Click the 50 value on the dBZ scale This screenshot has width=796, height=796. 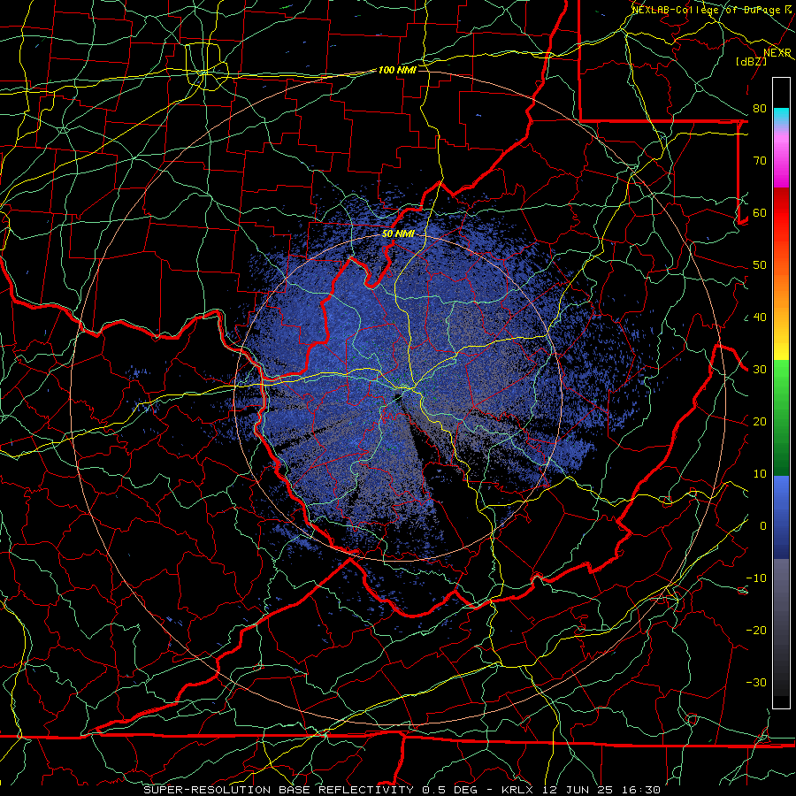tap(760, 265)
